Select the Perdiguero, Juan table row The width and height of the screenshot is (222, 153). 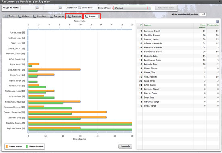pyautogui.click(x=178, y=60)
